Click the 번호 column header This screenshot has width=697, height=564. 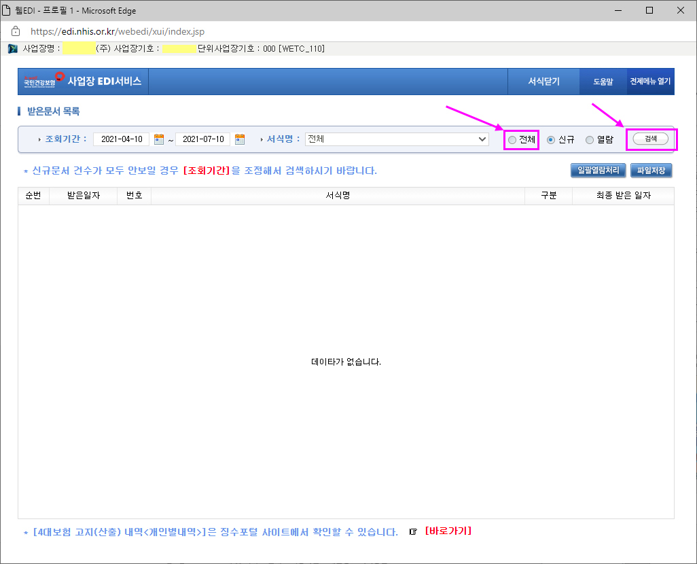pos(134,196)
